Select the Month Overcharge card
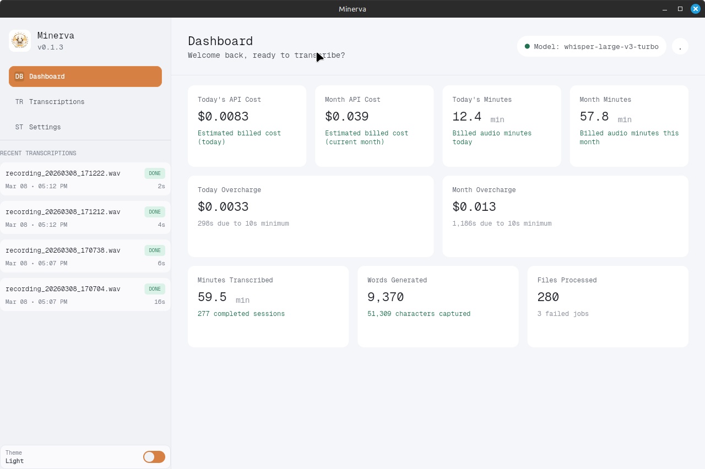Screen dimensions: 705x469 [x=565, y=216]
